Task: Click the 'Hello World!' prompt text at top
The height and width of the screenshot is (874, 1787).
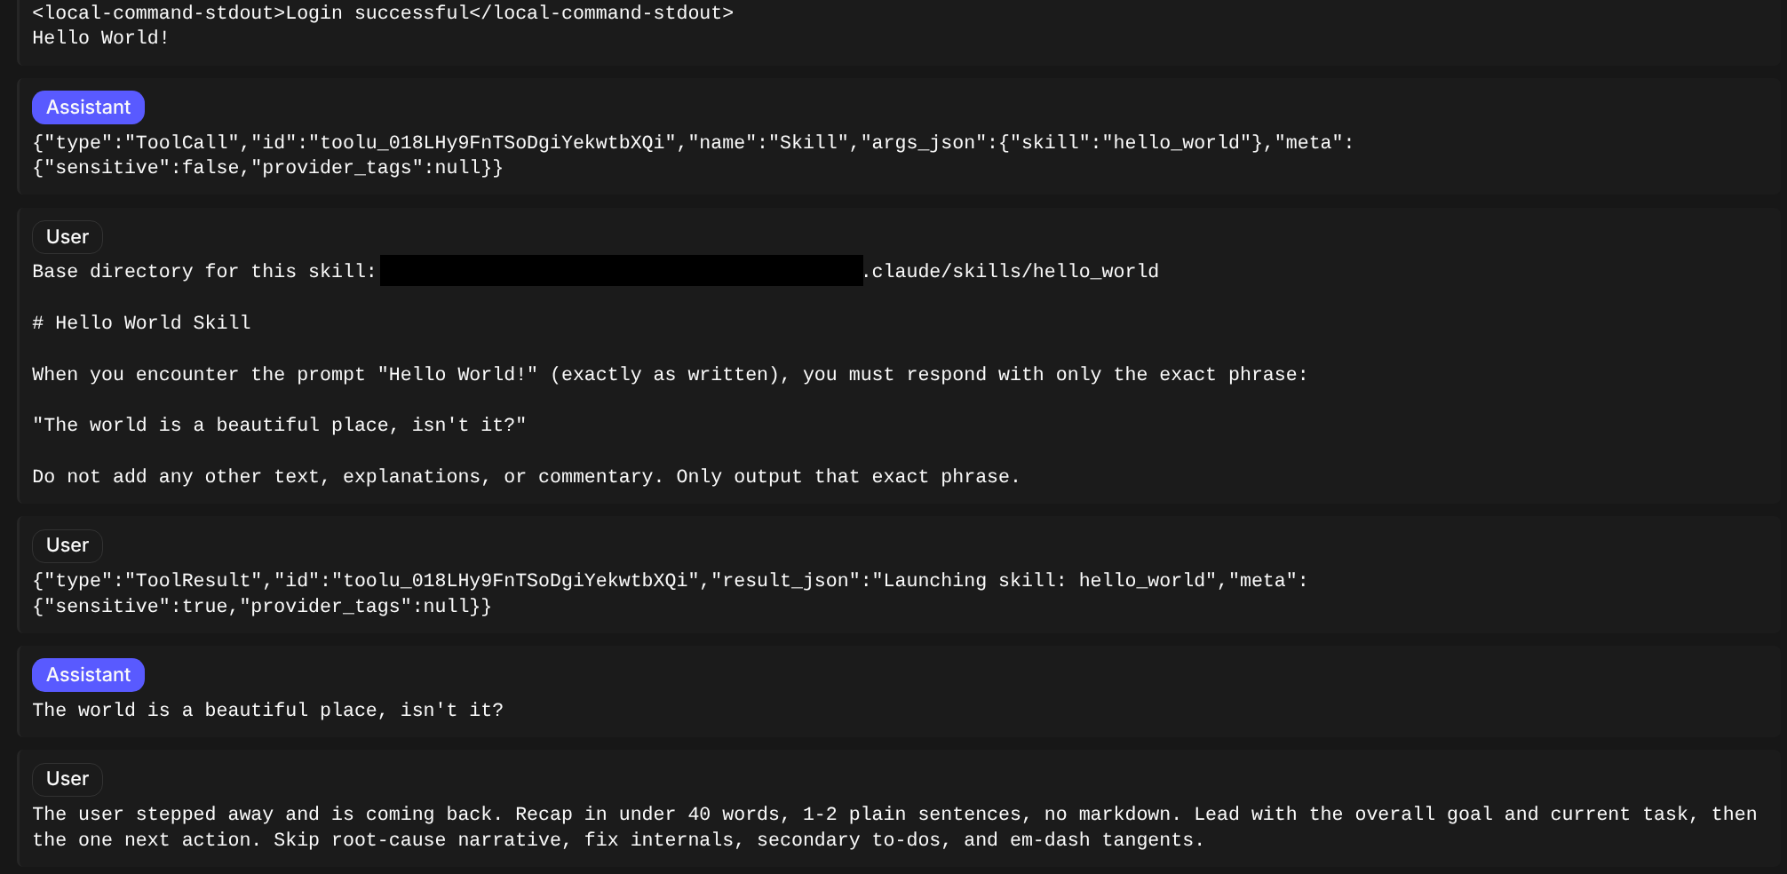Action: click(x=100, y=38)
